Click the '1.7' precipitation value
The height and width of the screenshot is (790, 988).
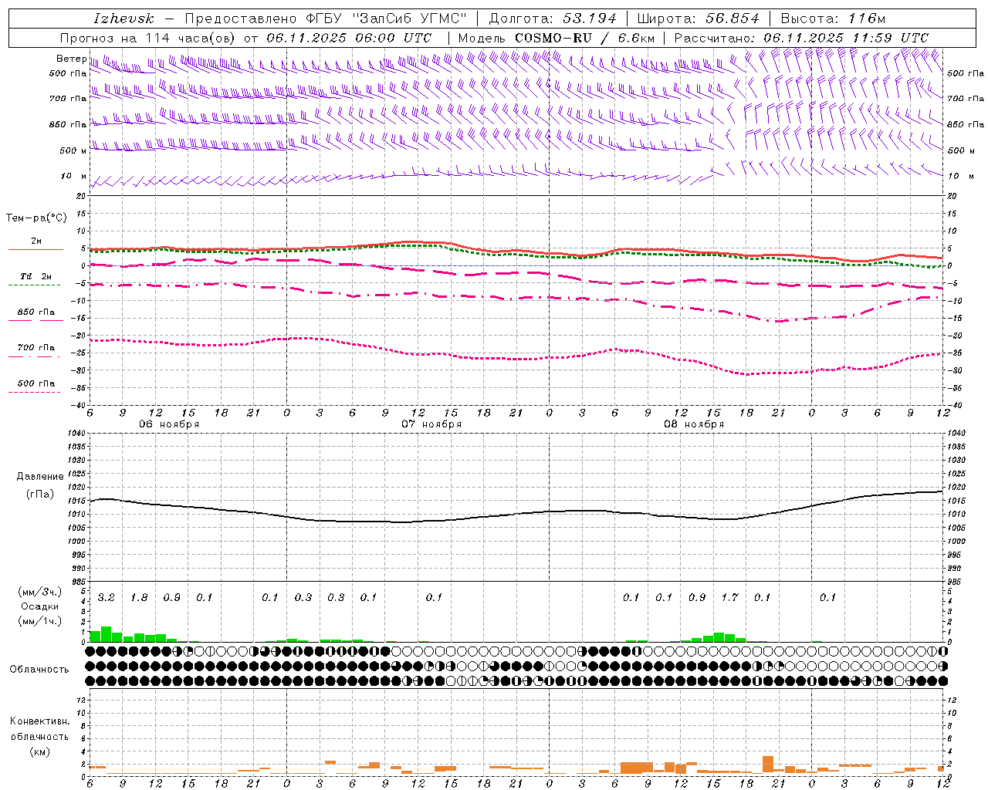[729, 597]
